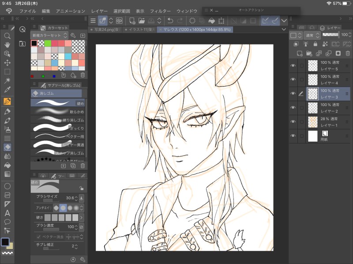Hide レイヤー 3 with eye icon
Screen dimensions: 353x264
[293, 93]
